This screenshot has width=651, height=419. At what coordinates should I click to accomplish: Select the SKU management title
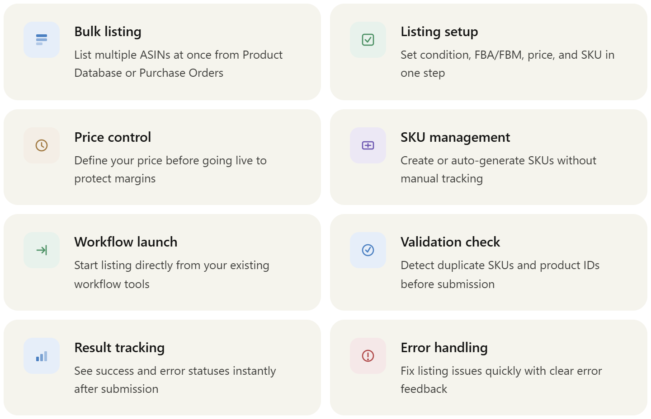click(x=455, y=137)
